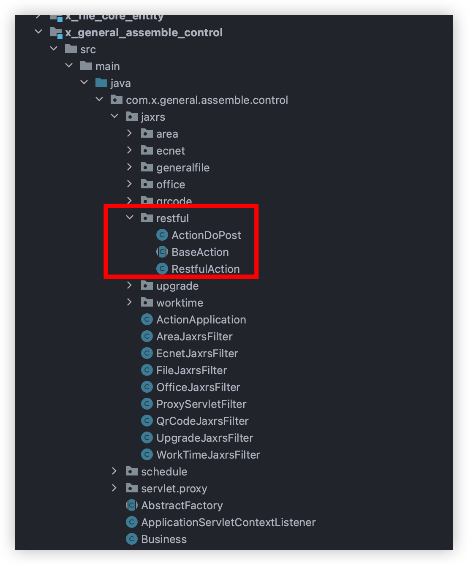Select the QrCodeJaxrsFilter file

click(202, 421)
